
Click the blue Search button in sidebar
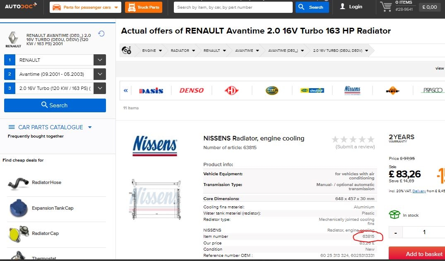point(55,105)
